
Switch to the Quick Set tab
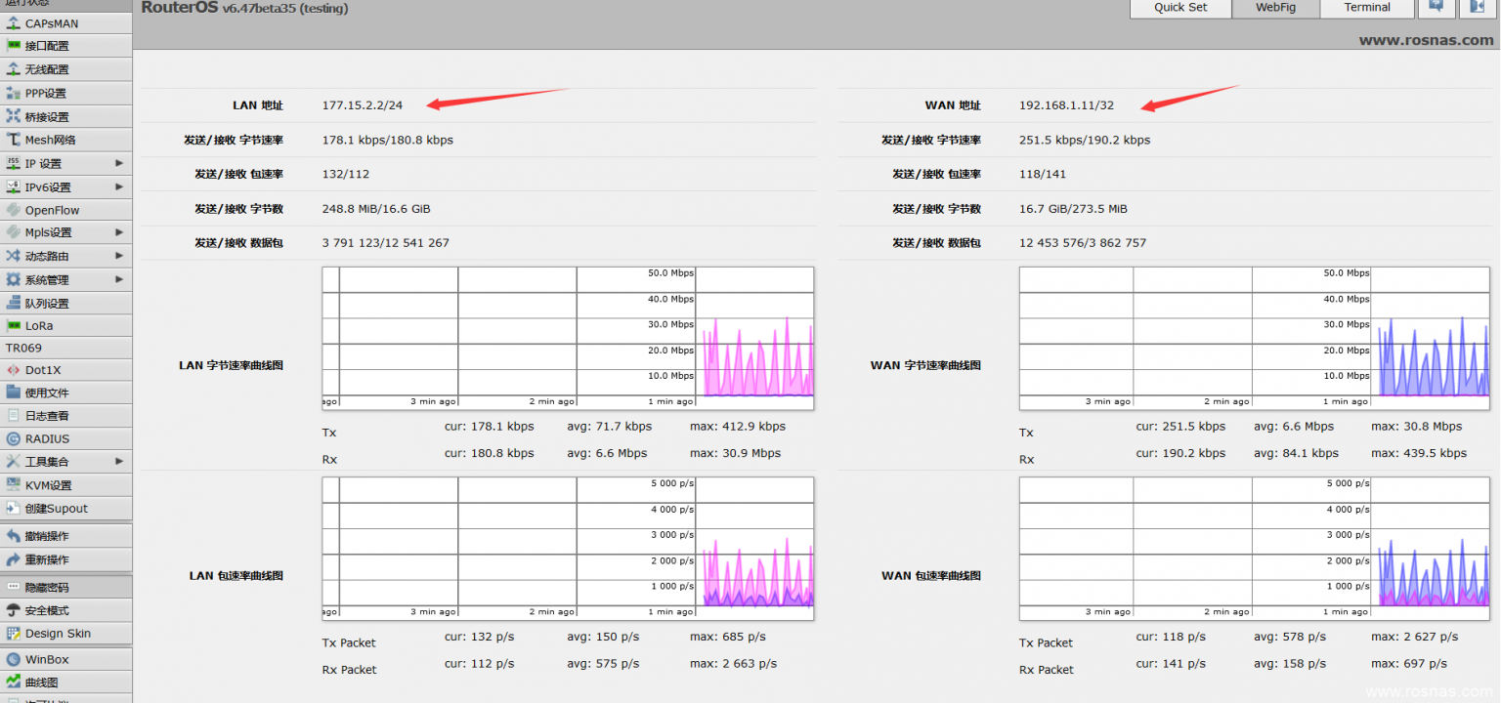point(1179,8)
